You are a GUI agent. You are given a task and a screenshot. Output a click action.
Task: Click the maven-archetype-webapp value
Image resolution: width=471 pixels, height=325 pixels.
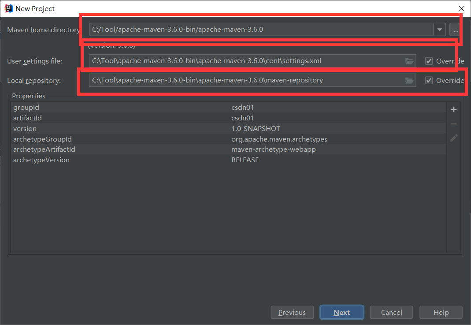pyautogui.click(x=273, y=149)
